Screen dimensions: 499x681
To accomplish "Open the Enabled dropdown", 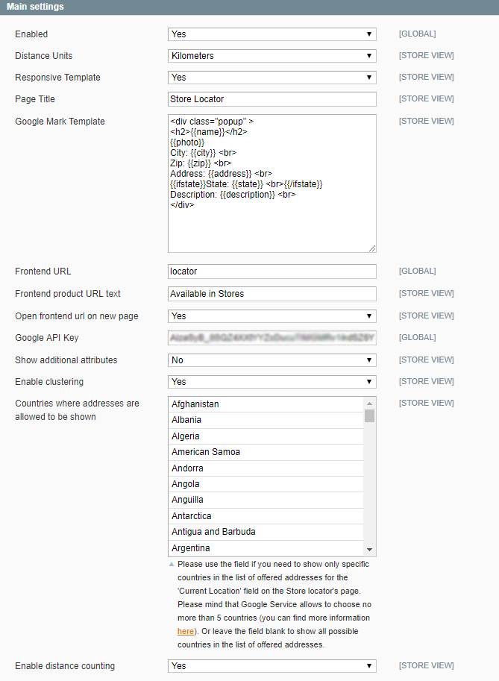I will 272,34.
